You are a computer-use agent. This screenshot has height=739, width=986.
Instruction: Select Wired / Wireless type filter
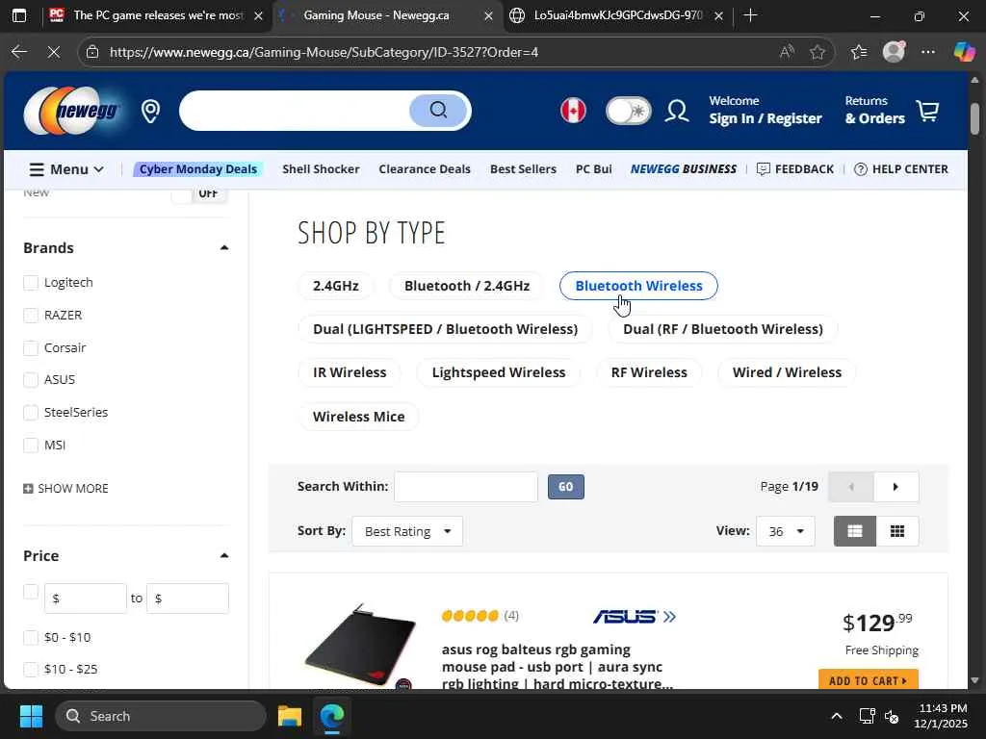pyautogui.click(x=787, y=372)
